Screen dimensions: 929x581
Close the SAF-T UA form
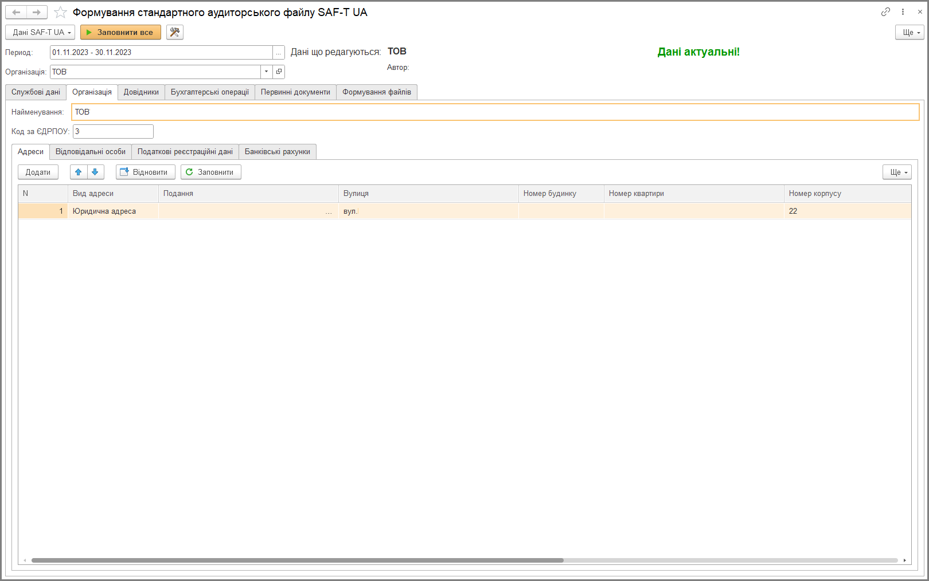[x=920, y=11]
